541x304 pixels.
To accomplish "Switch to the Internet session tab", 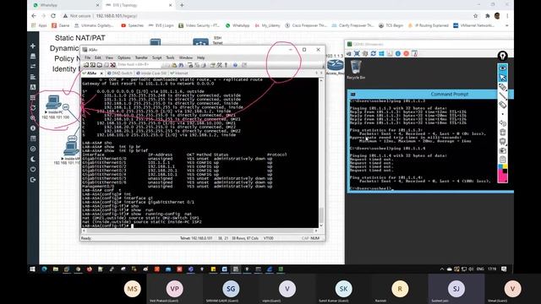I will coord(179,73).
